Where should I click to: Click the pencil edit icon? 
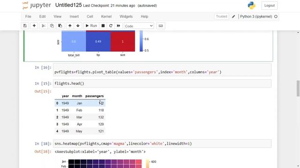point(233,17)
